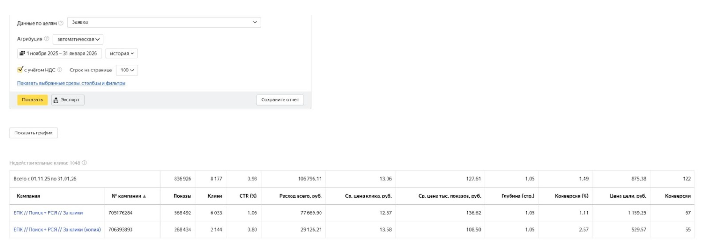Image resolution: width=708 pixels, height=247 pixels.
Task: Click Сохранить отчет button
Action: 280,100
